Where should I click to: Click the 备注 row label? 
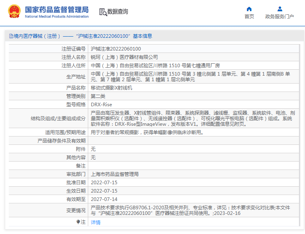(x=81, y=166)
